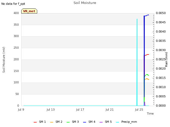
Task: Click the orange SM 2 curve near 115
Action: 147,79
